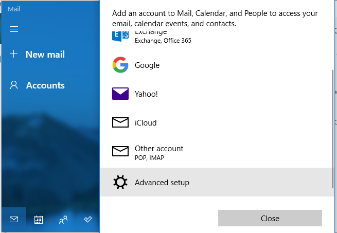Expand the hamburger navigation menu
Viewport: 337px width, 233px height.
click(14, 29)
